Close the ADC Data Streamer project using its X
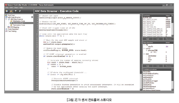 coord(32,17)
